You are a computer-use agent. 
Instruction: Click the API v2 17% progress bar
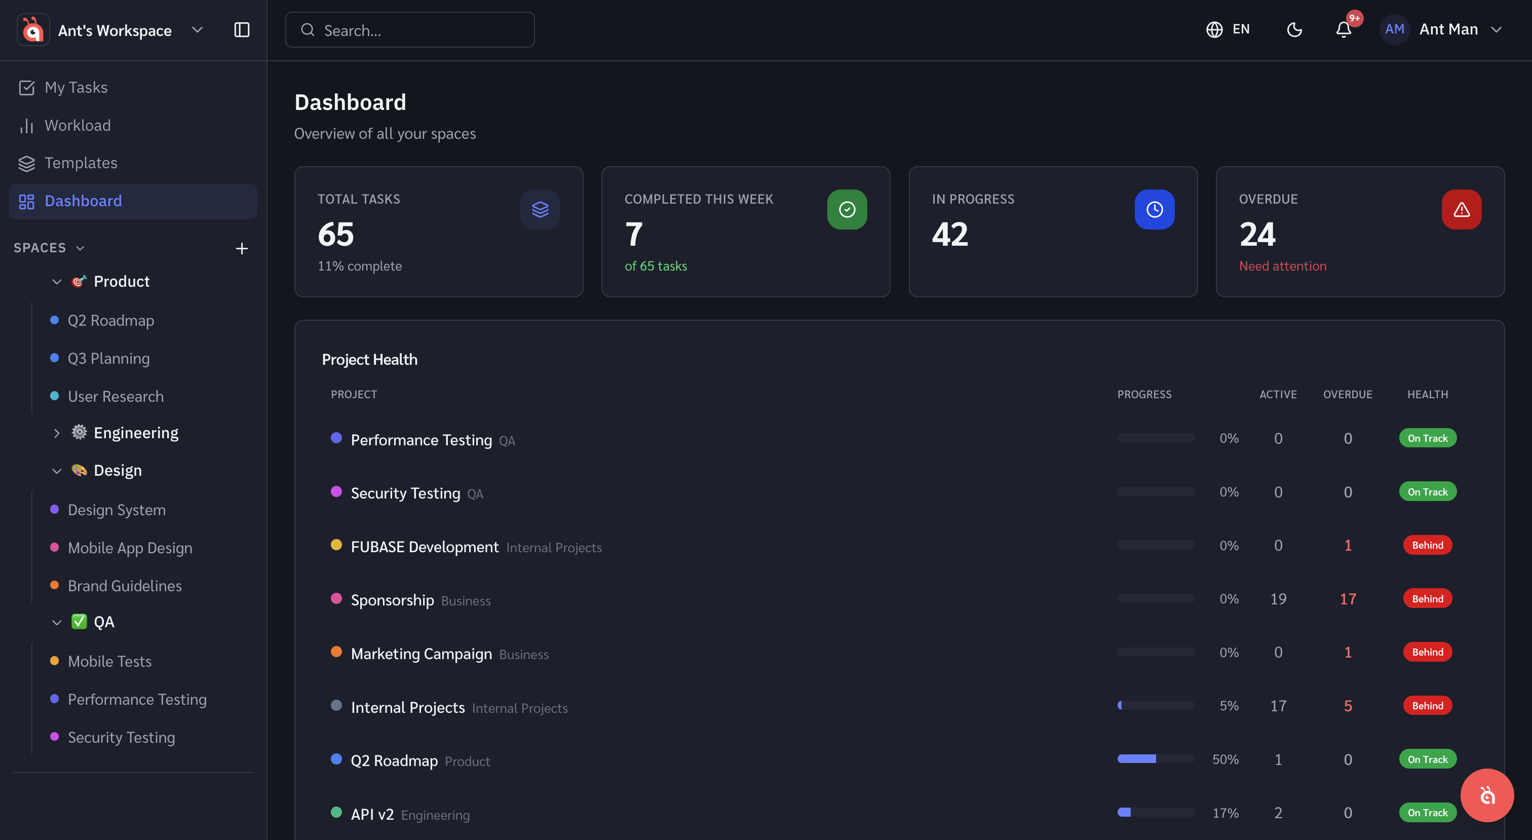(1156, 813)
